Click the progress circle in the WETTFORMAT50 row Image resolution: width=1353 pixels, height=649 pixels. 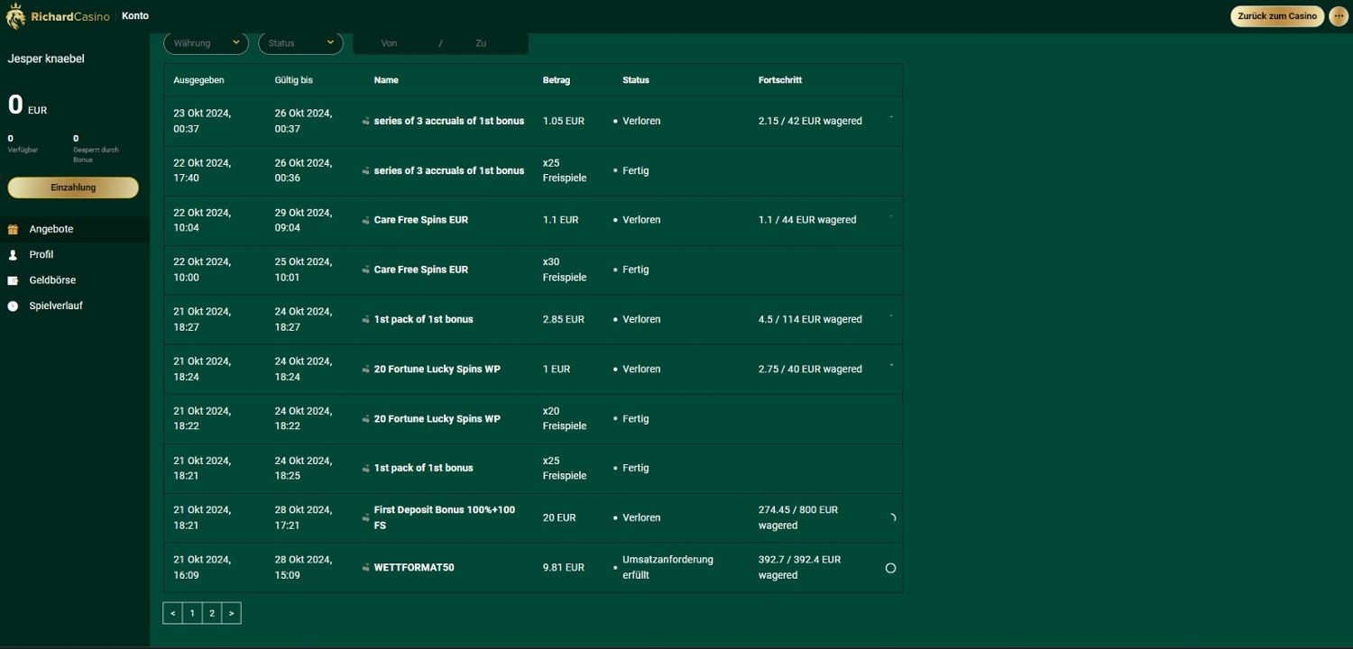(890, 568)
